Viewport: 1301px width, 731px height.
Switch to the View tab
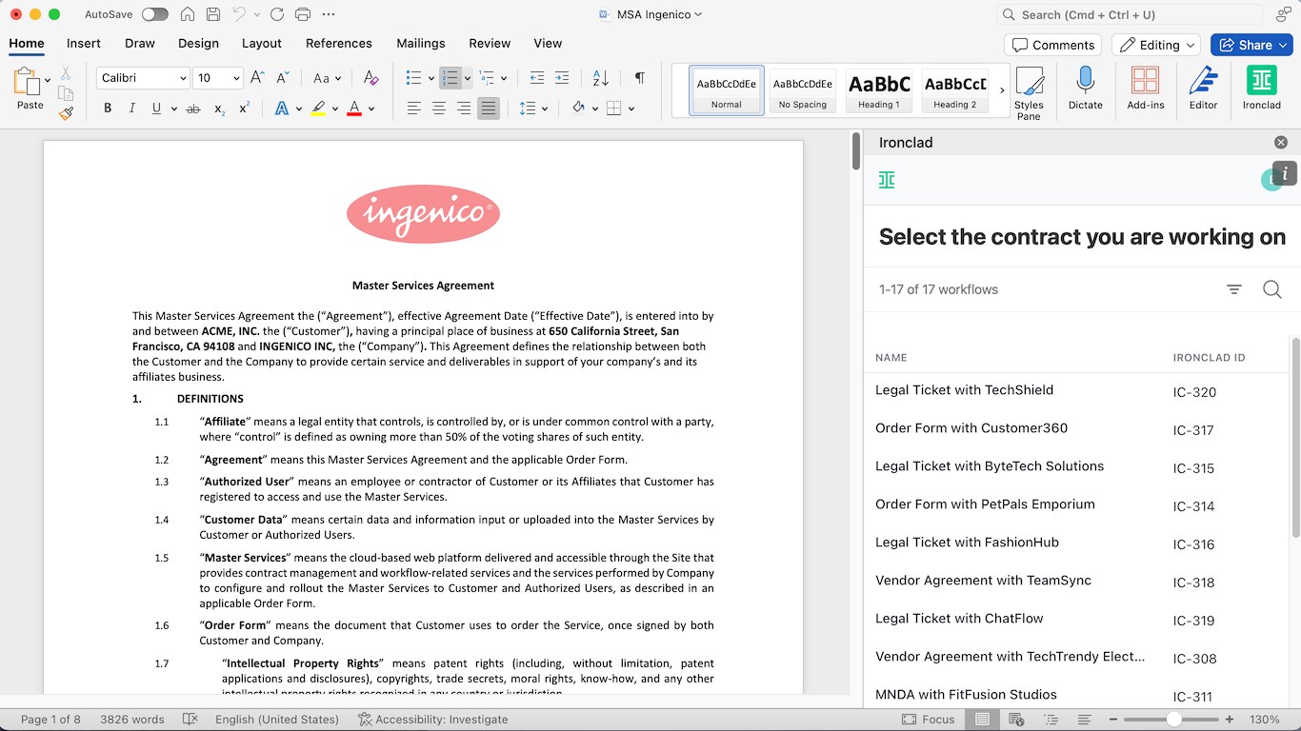[x=548, y=43]
